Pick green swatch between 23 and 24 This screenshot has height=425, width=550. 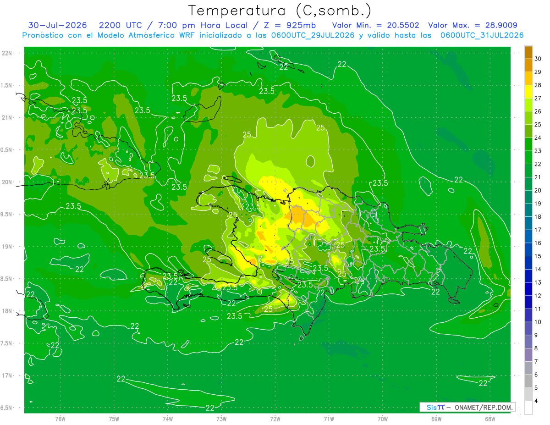click(x=528, y=144)
